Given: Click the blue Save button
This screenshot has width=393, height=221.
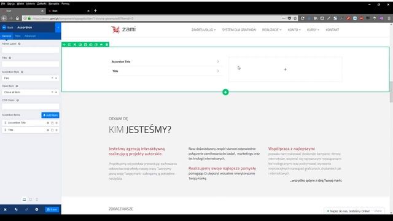Looking at the screenshot, I should 52,209.
